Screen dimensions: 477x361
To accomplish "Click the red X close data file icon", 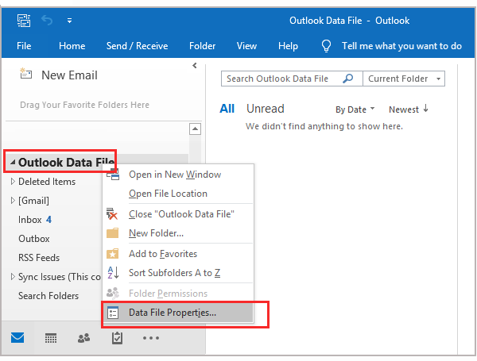I will tap(112, 213).
